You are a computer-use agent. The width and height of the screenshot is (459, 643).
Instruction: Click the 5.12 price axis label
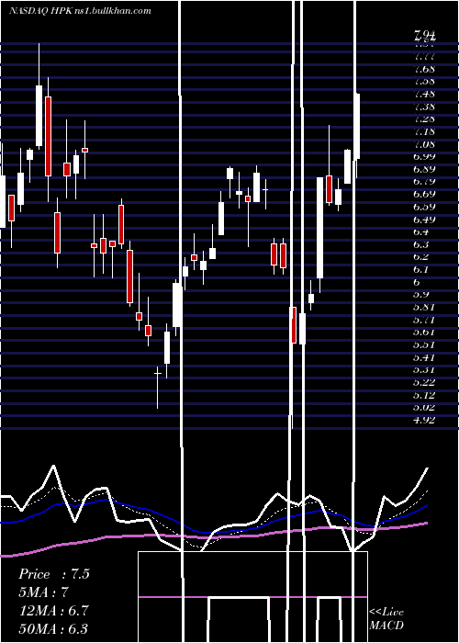[424, 395]
